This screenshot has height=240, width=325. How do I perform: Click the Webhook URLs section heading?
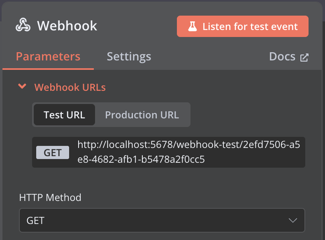(70, 87)
